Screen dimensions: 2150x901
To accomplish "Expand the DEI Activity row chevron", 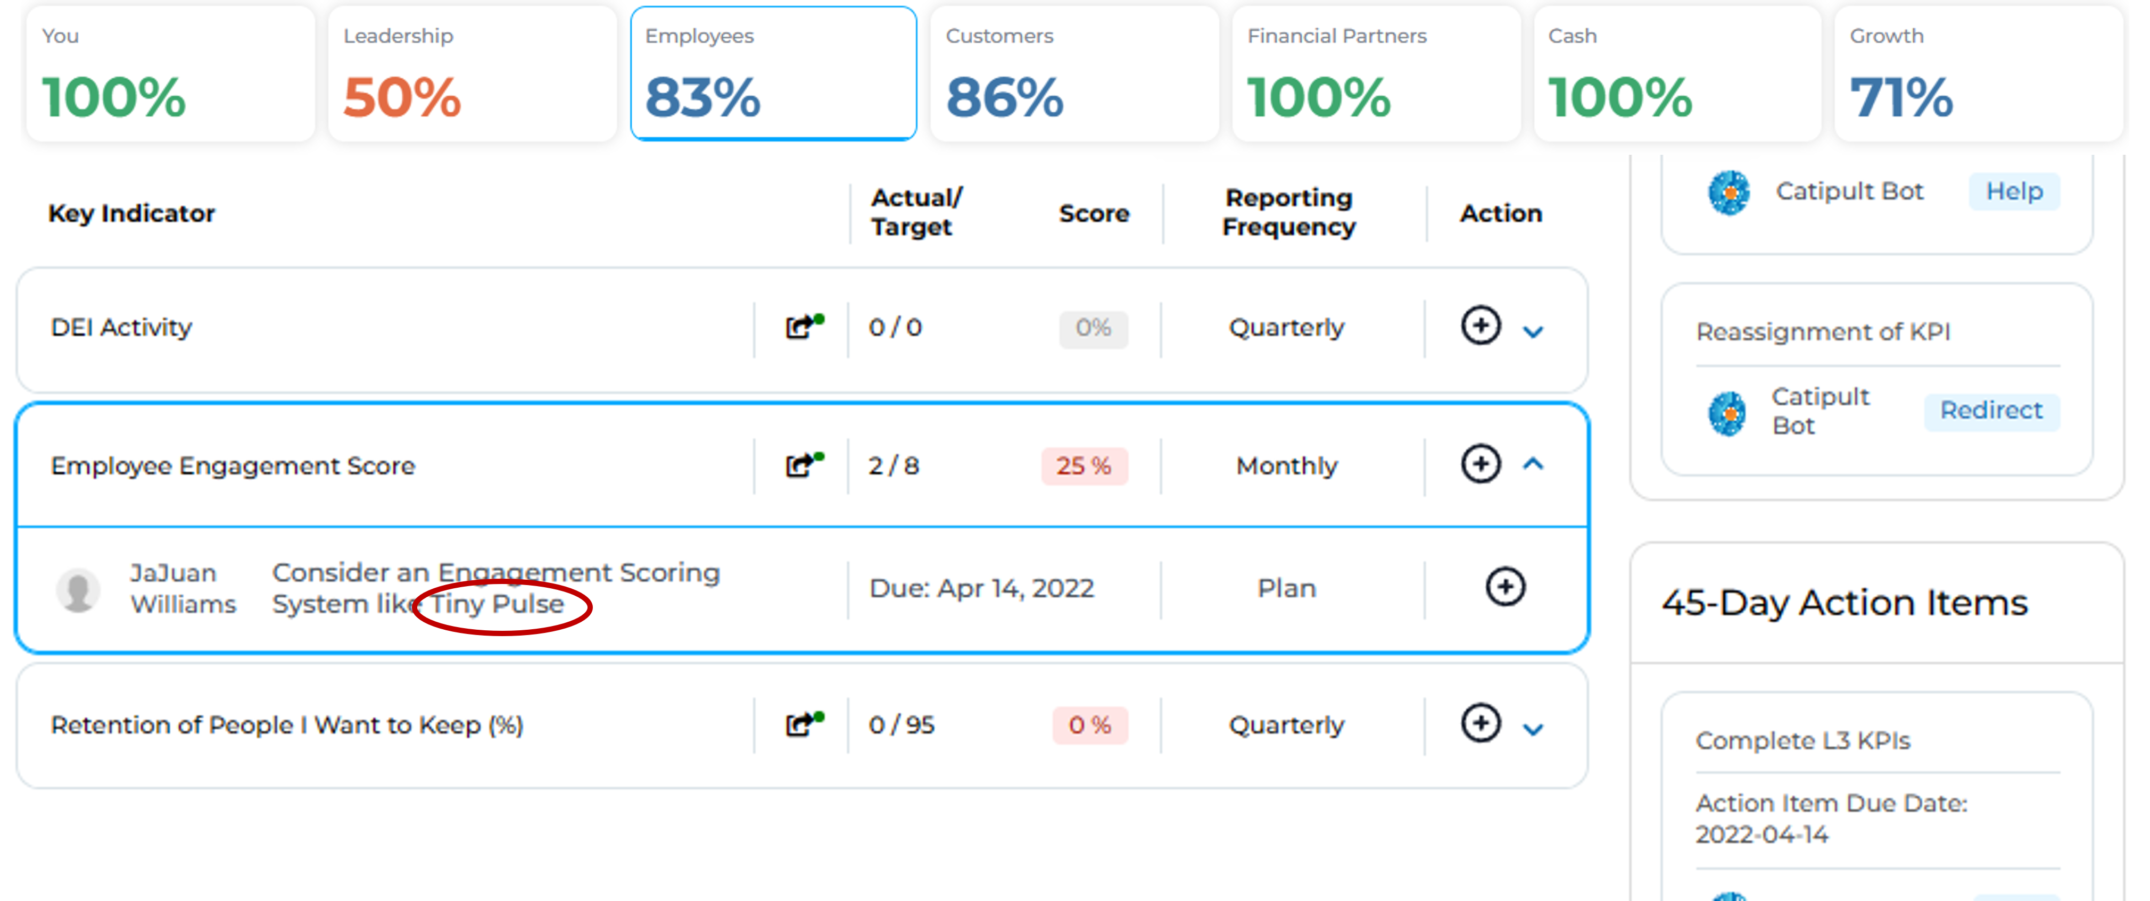I will coord(1532,331).
